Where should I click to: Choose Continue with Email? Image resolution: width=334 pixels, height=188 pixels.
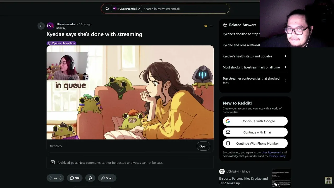click(255, 132)
